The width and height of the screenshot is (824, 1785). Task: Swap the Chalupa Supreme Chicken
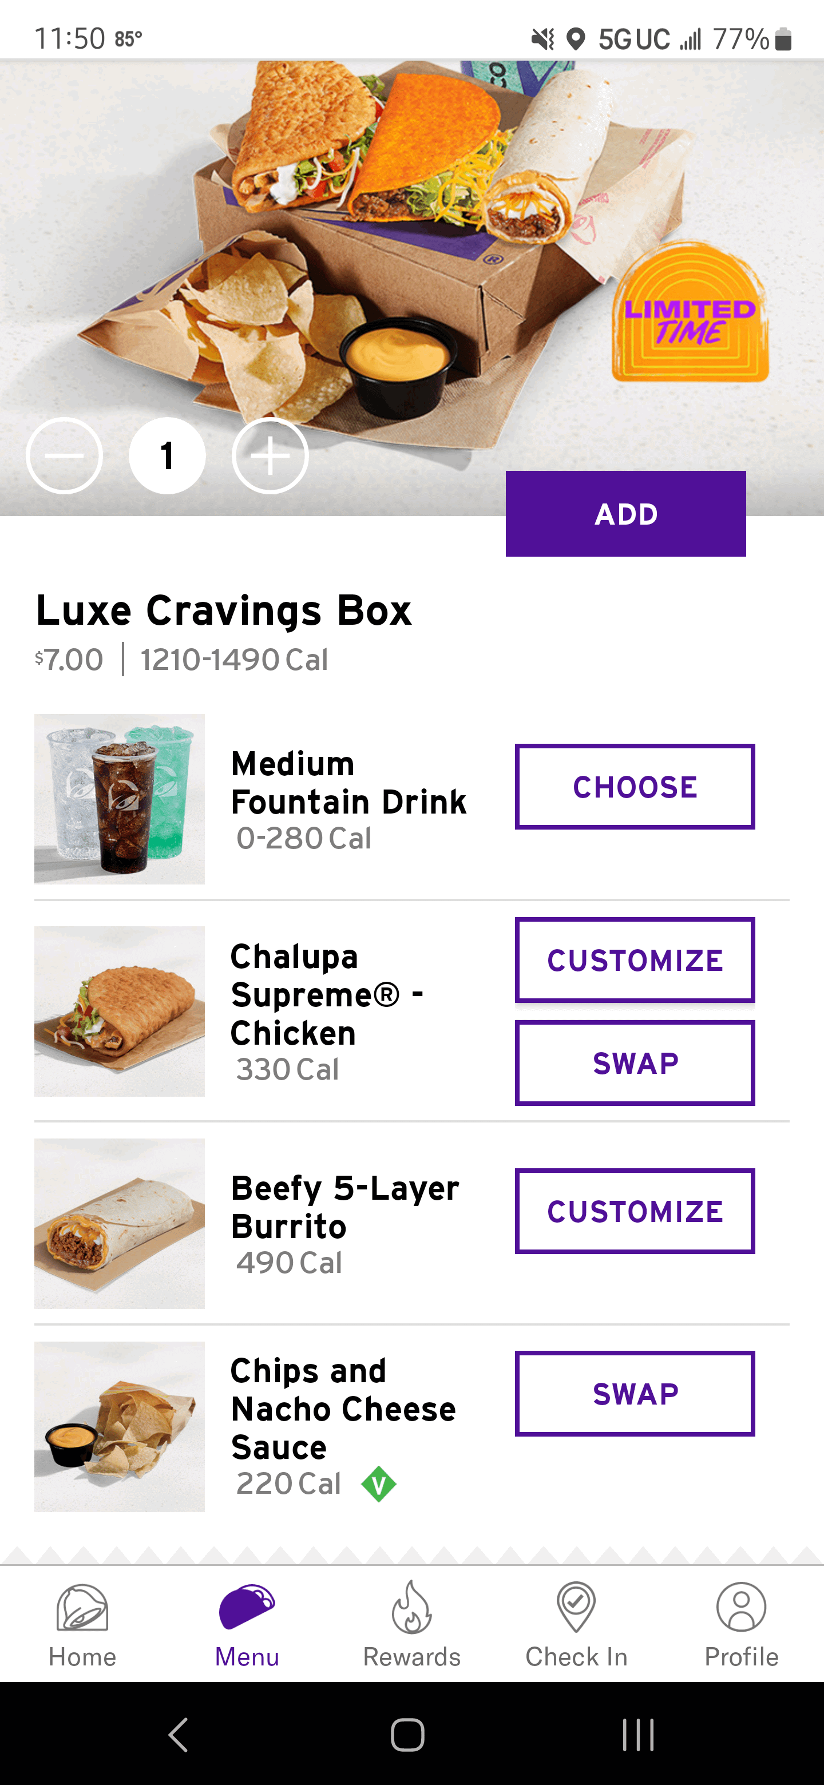pyautogui.click(x=634, y=1062)
